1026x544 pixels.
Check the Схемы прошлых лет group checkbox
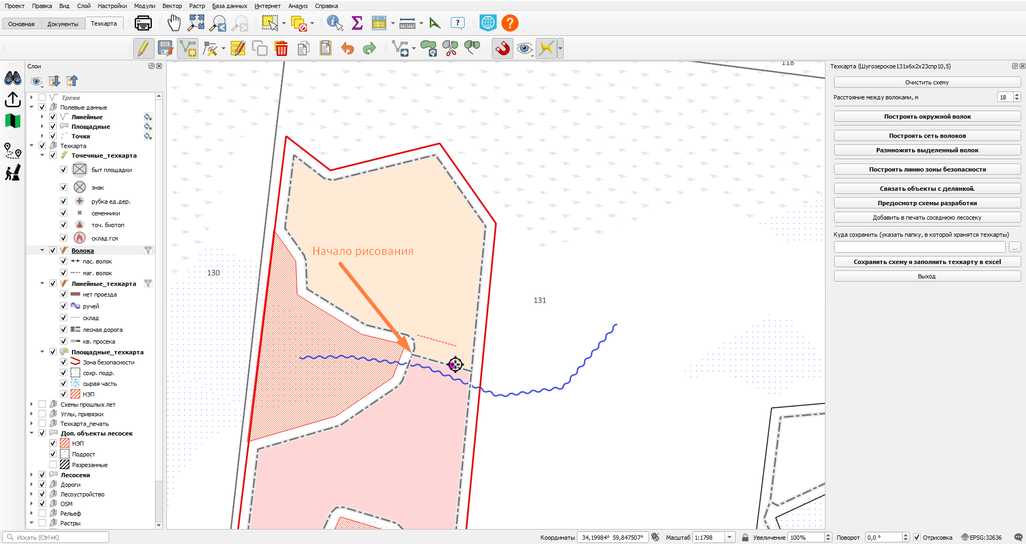point(42,405)
